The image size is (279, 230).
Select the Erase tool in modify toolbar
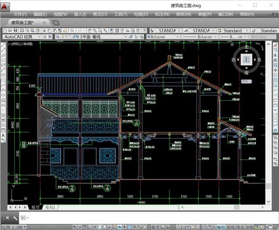coord(275,45)
